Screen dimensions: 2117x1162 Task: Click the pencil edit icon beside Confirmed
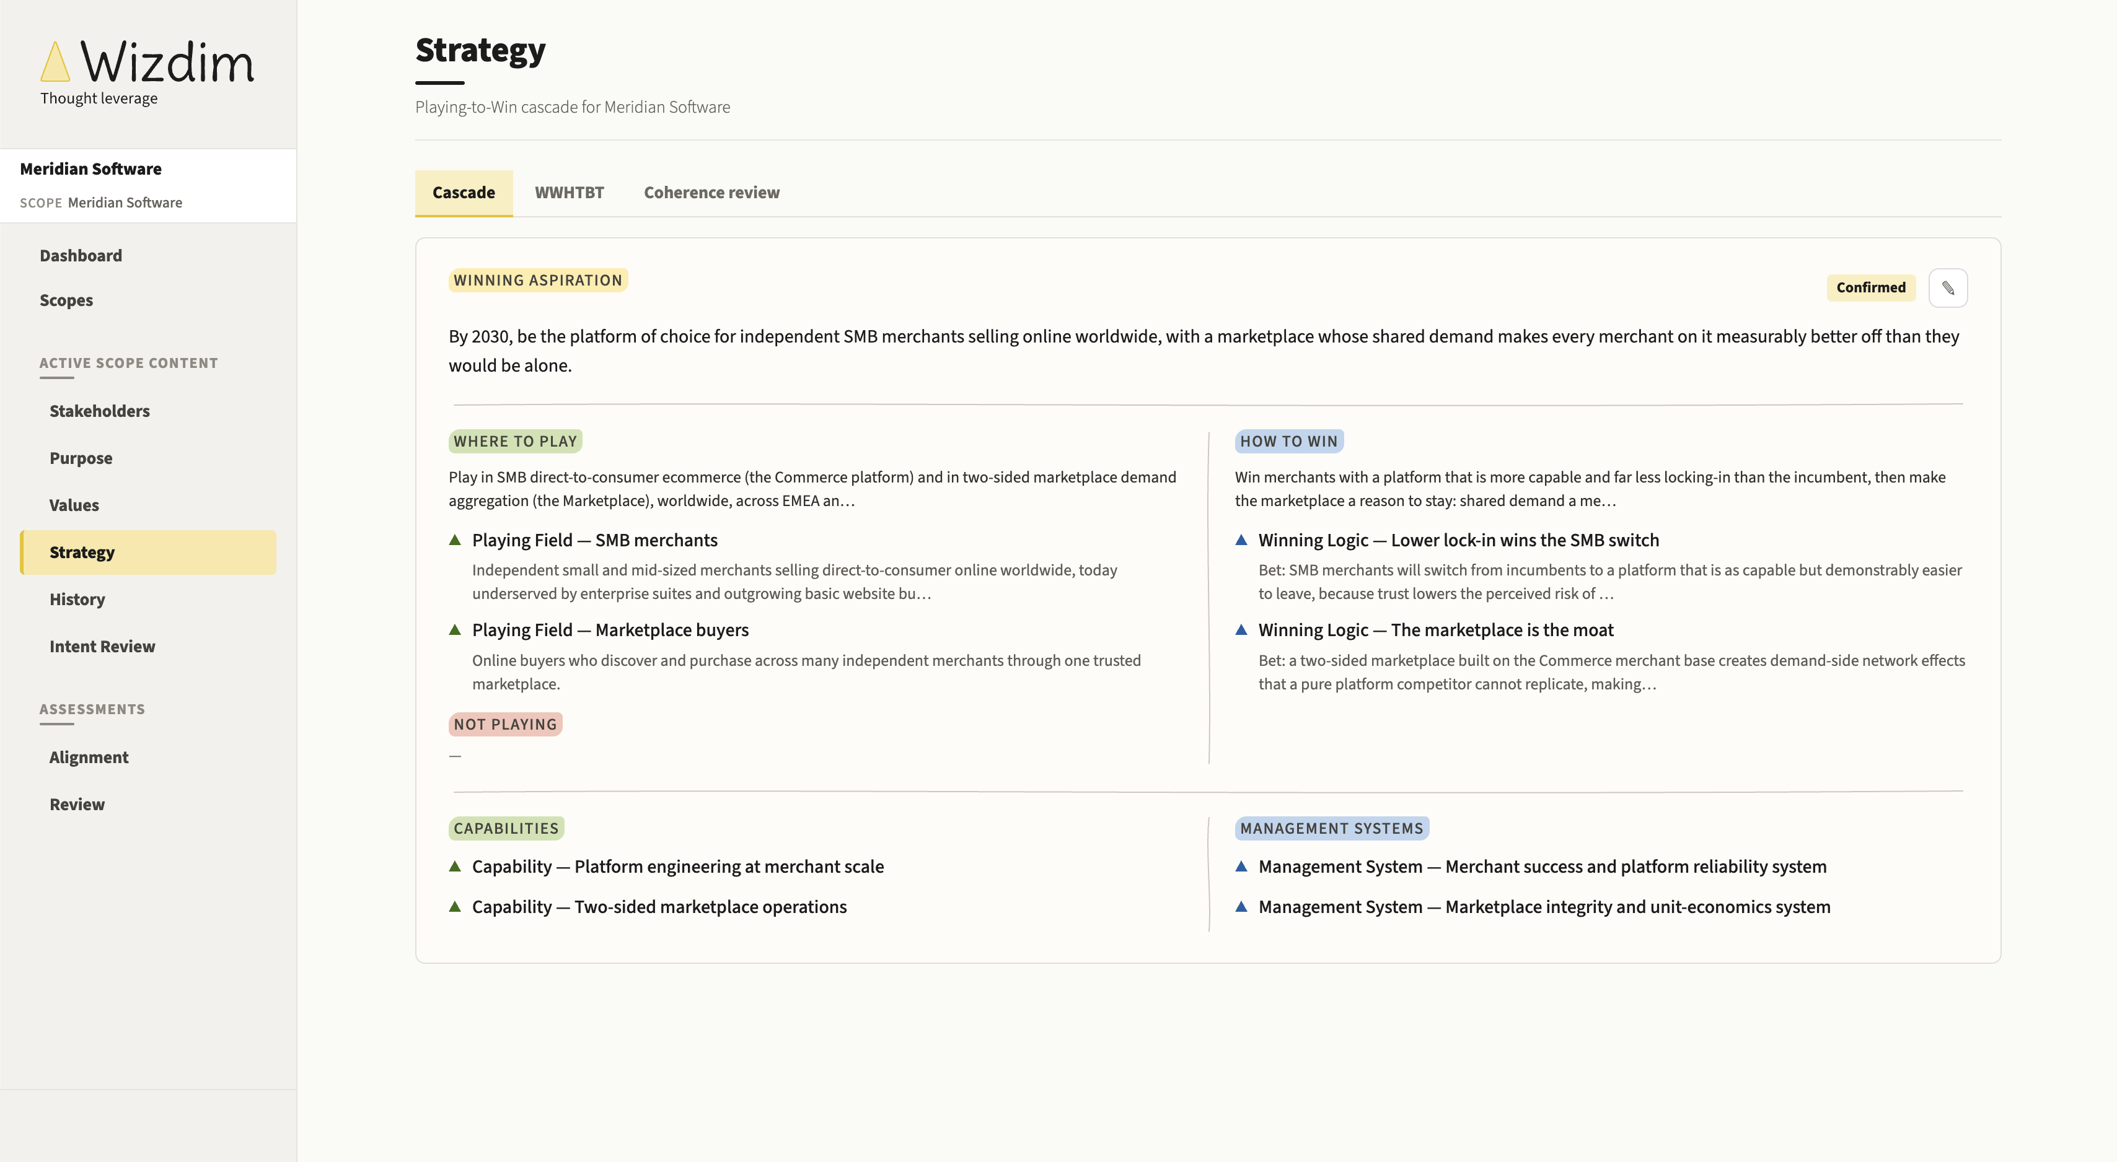tap(1947, 287)
